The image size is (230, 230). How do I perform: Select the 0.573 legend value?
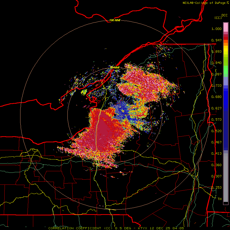[216, 120]
